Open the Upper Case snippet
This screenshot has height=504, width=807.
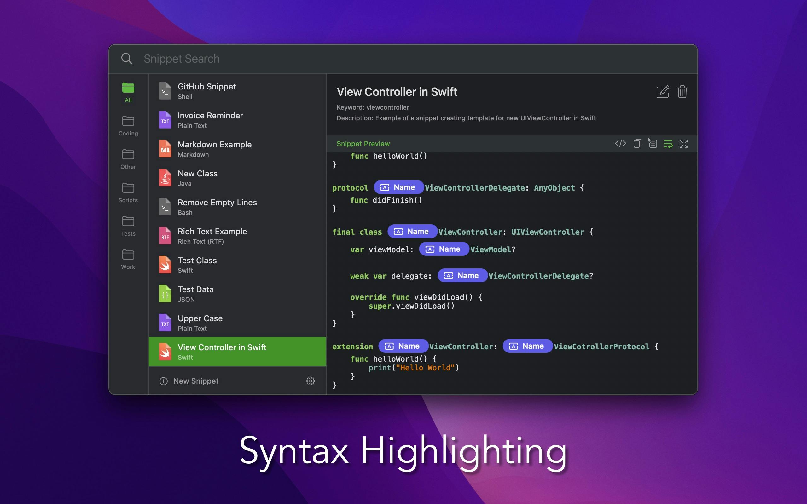point(237,323)
